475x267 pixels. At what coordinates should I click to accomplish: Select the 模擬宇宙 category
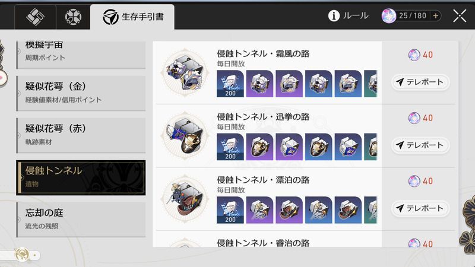[81, 55]
